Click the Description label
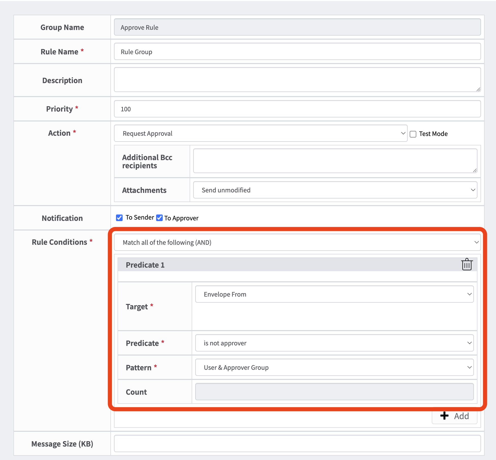496x460 pixels. (x=62, y=80)
